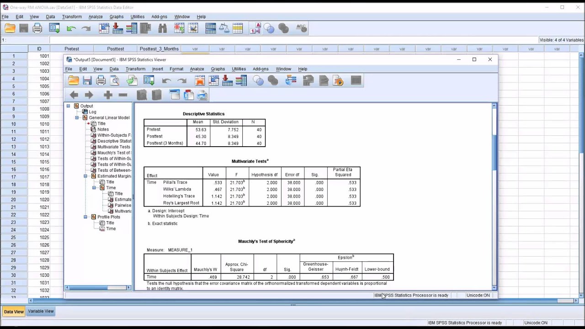Select Log item in outline
This screenshot has height=329, width=585.
92,112
